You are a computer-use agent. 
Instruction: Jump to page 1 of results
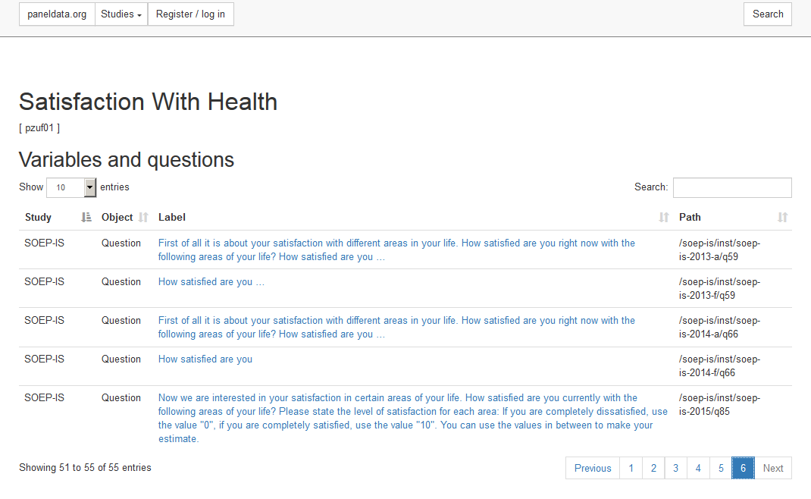pyautogui.click(x=631, y=468)
